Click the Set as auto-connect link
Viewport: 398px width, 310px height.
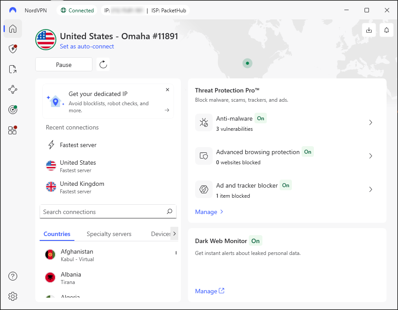pos(87,46)
